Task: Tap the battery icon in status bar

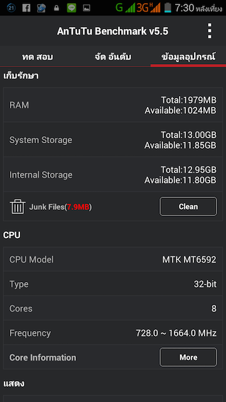Action: 168,8
